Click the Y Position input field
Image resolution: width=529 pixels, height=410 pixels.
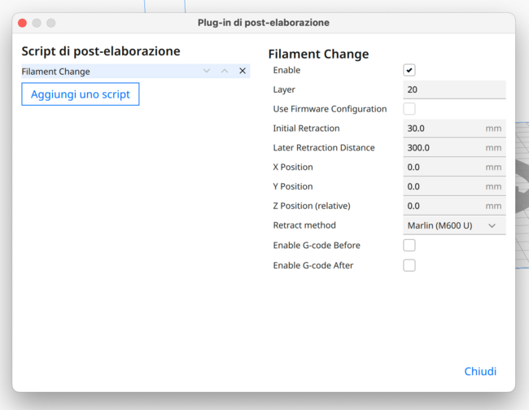442,187
